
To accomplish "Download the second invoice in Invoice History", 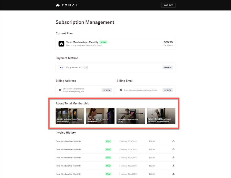I will (174, 149).
